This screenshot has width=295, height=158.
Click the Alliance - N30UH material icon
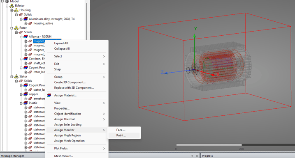tap(26, 37)
